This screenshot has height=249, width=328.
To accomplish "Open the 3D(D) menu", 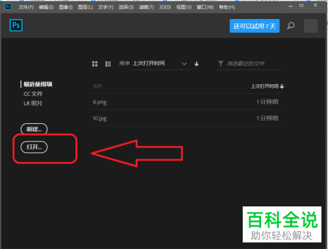I will click(165, 7).
